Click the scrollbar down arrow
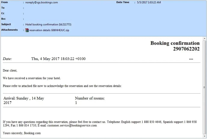 click(205, 137)
